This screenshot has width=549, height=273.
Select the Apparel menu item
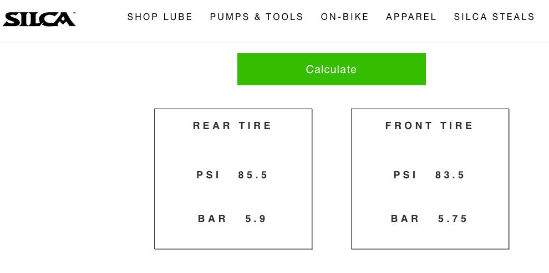coord(411,17)
